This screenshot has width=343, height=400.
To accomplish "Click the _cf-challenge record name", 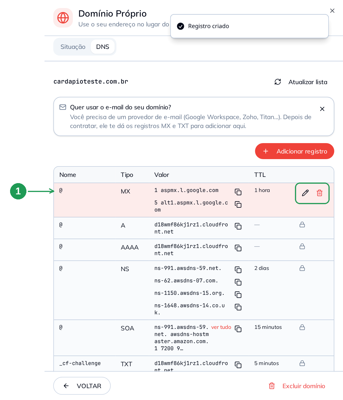I will [80, 363].
